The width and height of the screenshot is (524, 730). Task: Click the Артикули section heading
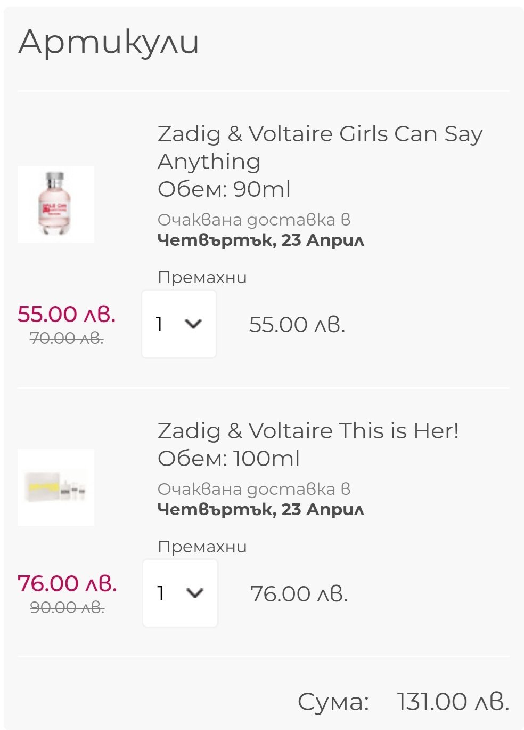pyautogui.click(x=109, y=42)
